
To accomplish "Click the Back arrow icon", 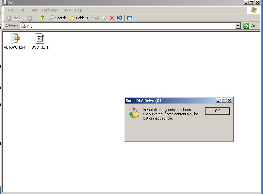I will click(x=9, y=18).
